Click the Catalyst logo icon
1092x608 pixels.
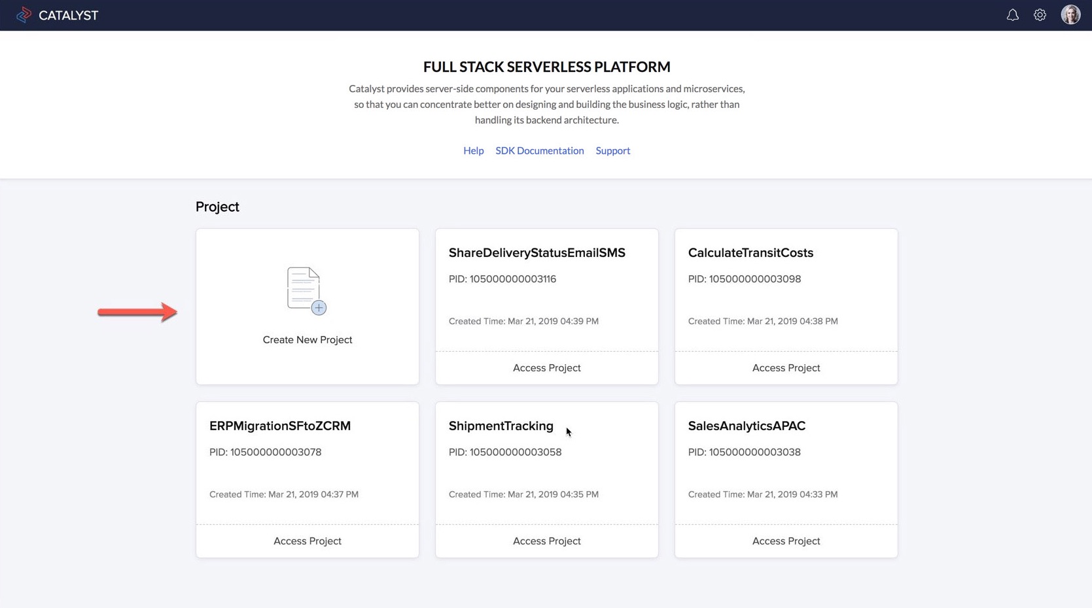[x=24, y=14]
